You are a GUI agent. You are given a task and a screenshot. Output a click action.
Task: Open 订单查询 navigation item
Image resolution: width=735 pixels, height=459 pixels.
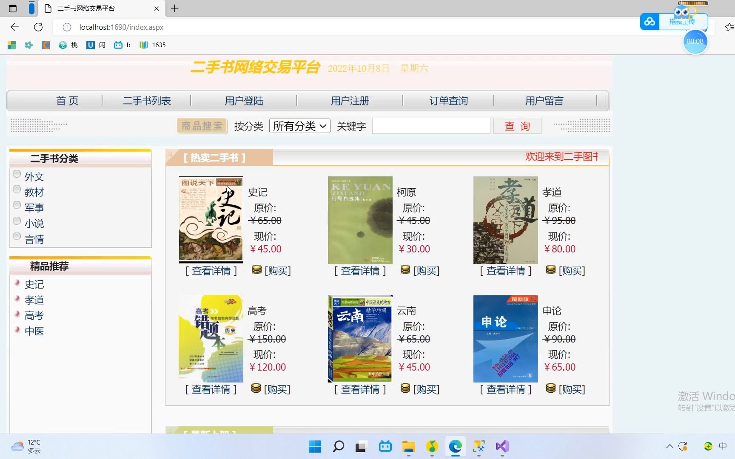coord(449,101)
